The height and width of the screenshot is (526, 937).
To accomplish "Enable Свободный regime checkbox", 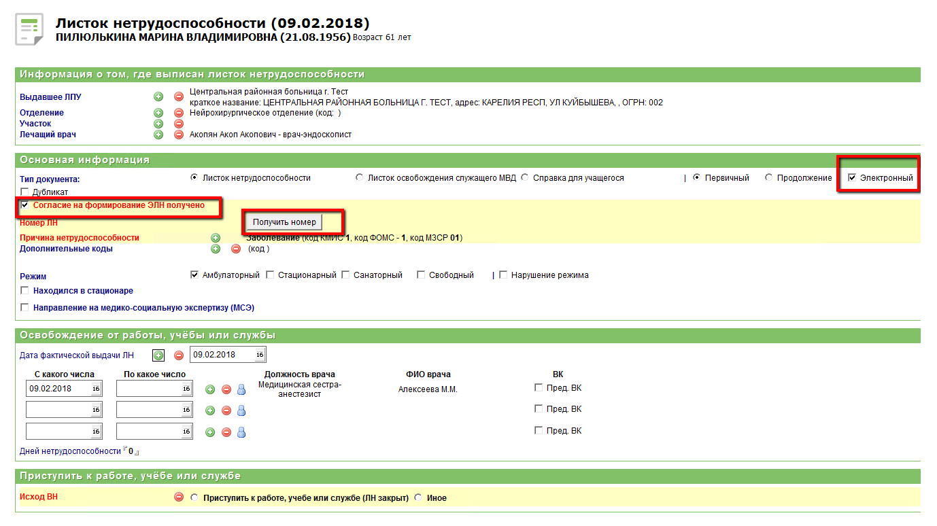I will [x=422, y=275].
